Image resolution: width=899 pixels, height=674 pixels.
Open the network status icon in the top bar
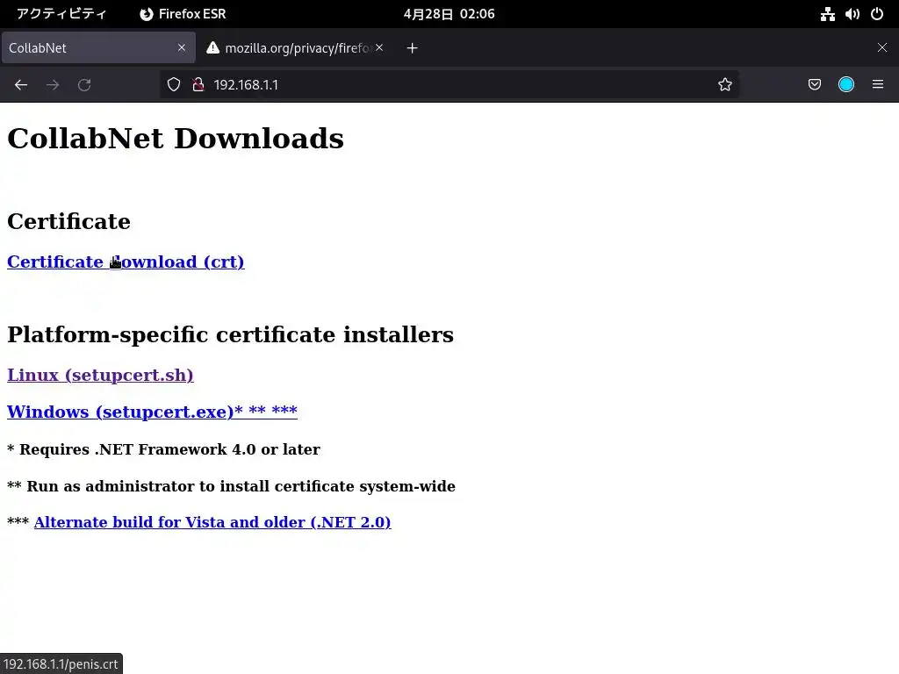[827, 14]
